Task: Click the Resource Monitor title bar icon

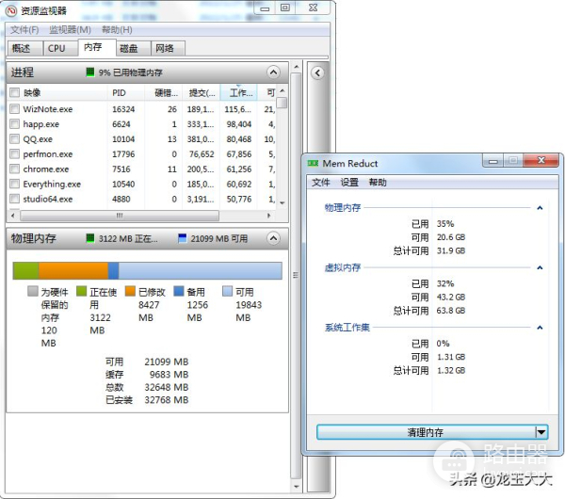Action: (11, 11)
